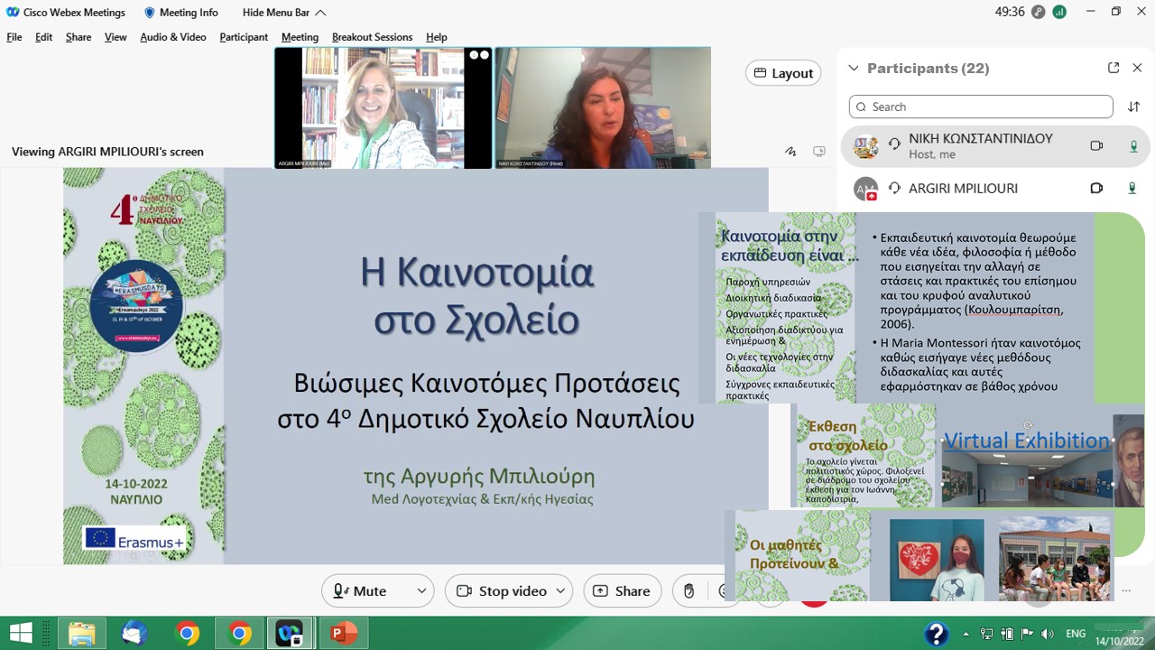Click the taskbar date 14/10/2022

click(1119, 641)
